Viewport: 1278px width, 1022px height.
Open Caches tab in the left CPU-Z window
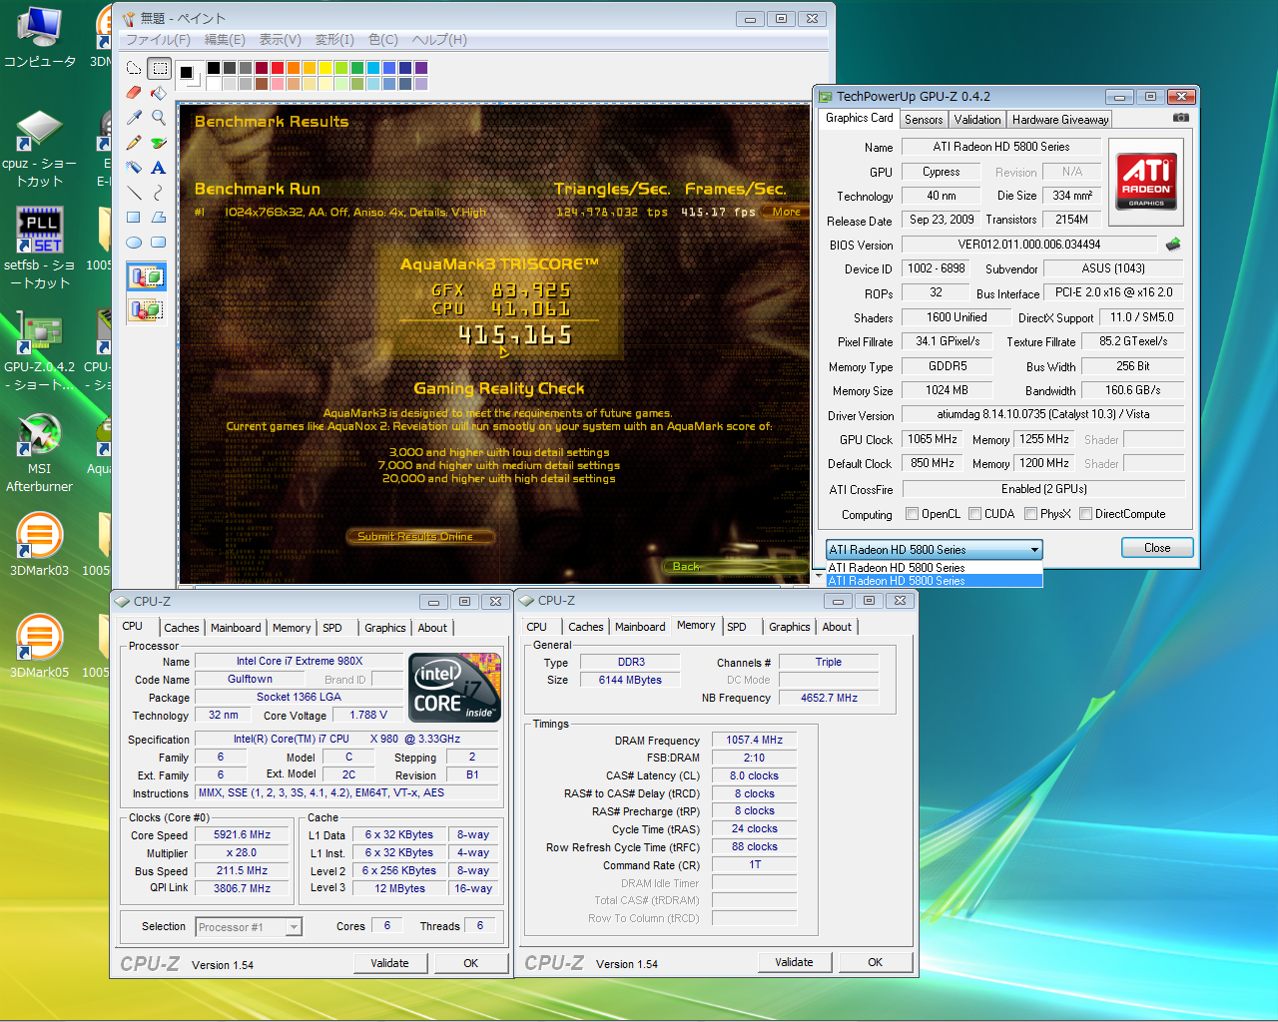point(182,628)
